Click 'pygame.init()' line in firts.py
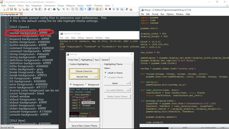This screenshot has width=229, height=129. click(x=149, y=28)
